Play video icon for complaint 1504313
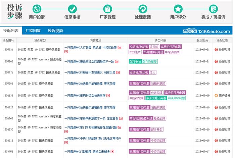 pos(66,143)
